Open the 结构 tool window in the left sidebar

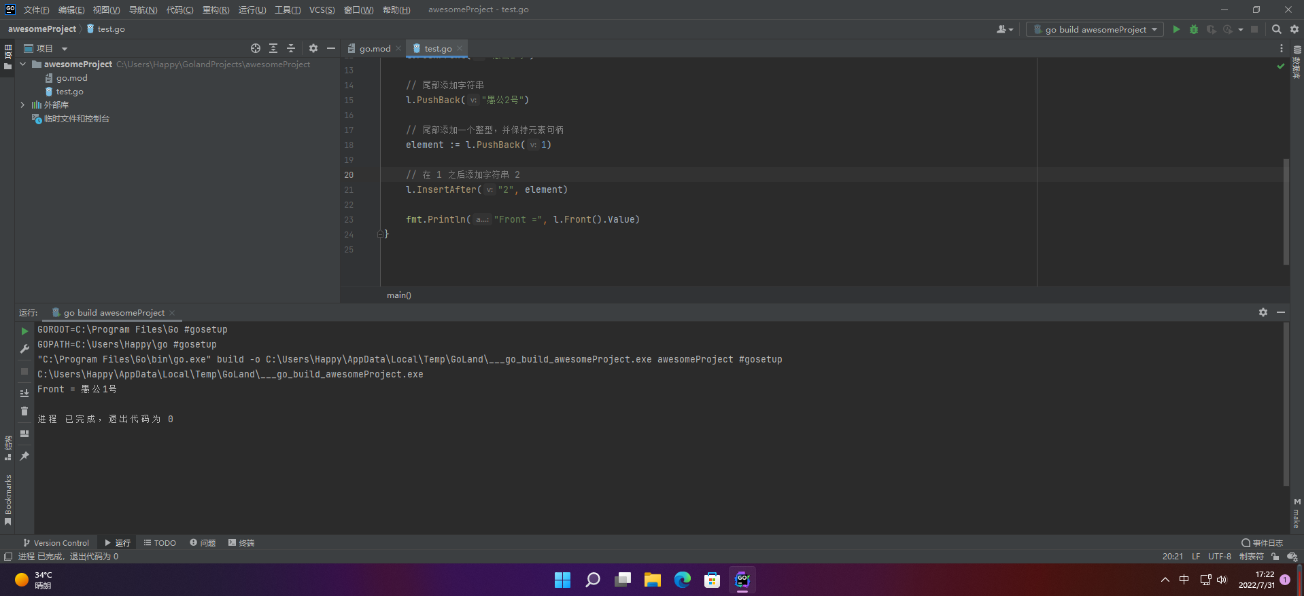point(8,448)
